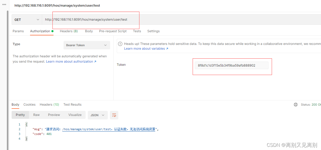The image size is (321, 150).
Task: Click the Token field label
Action: [121, 64]
